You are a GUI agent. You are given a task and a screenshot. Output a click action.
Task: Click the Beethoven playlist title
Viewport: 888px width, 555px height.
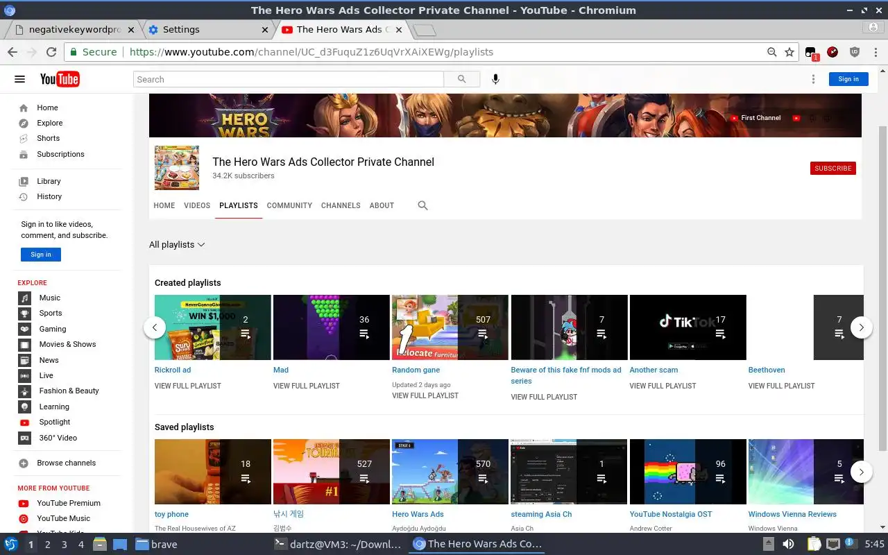coord(767,370)
